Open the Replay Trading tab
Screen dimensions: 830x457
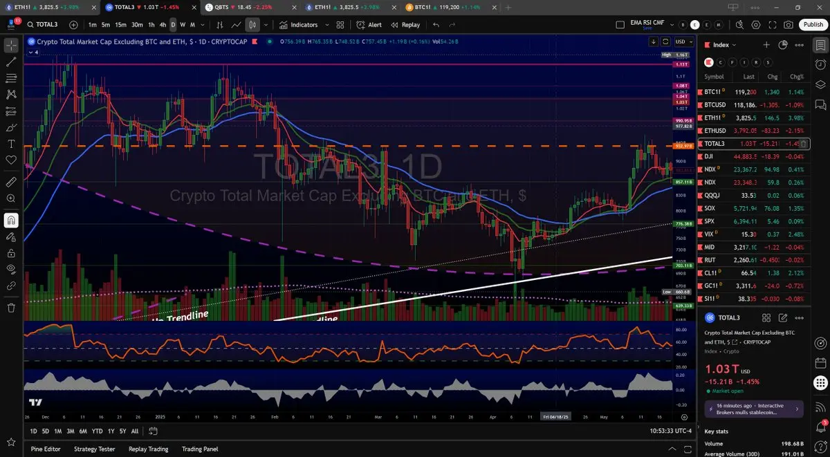(148, 449)
